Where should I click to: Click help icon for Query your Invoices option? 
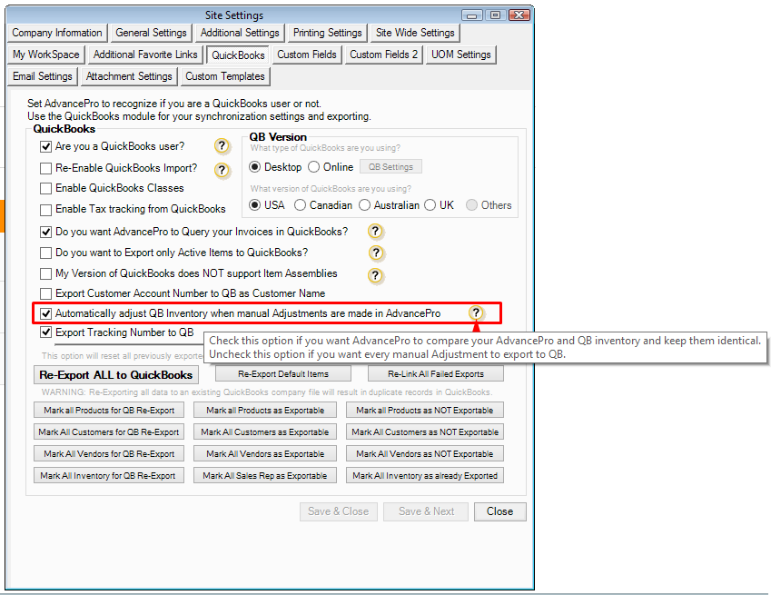(376, 232)
